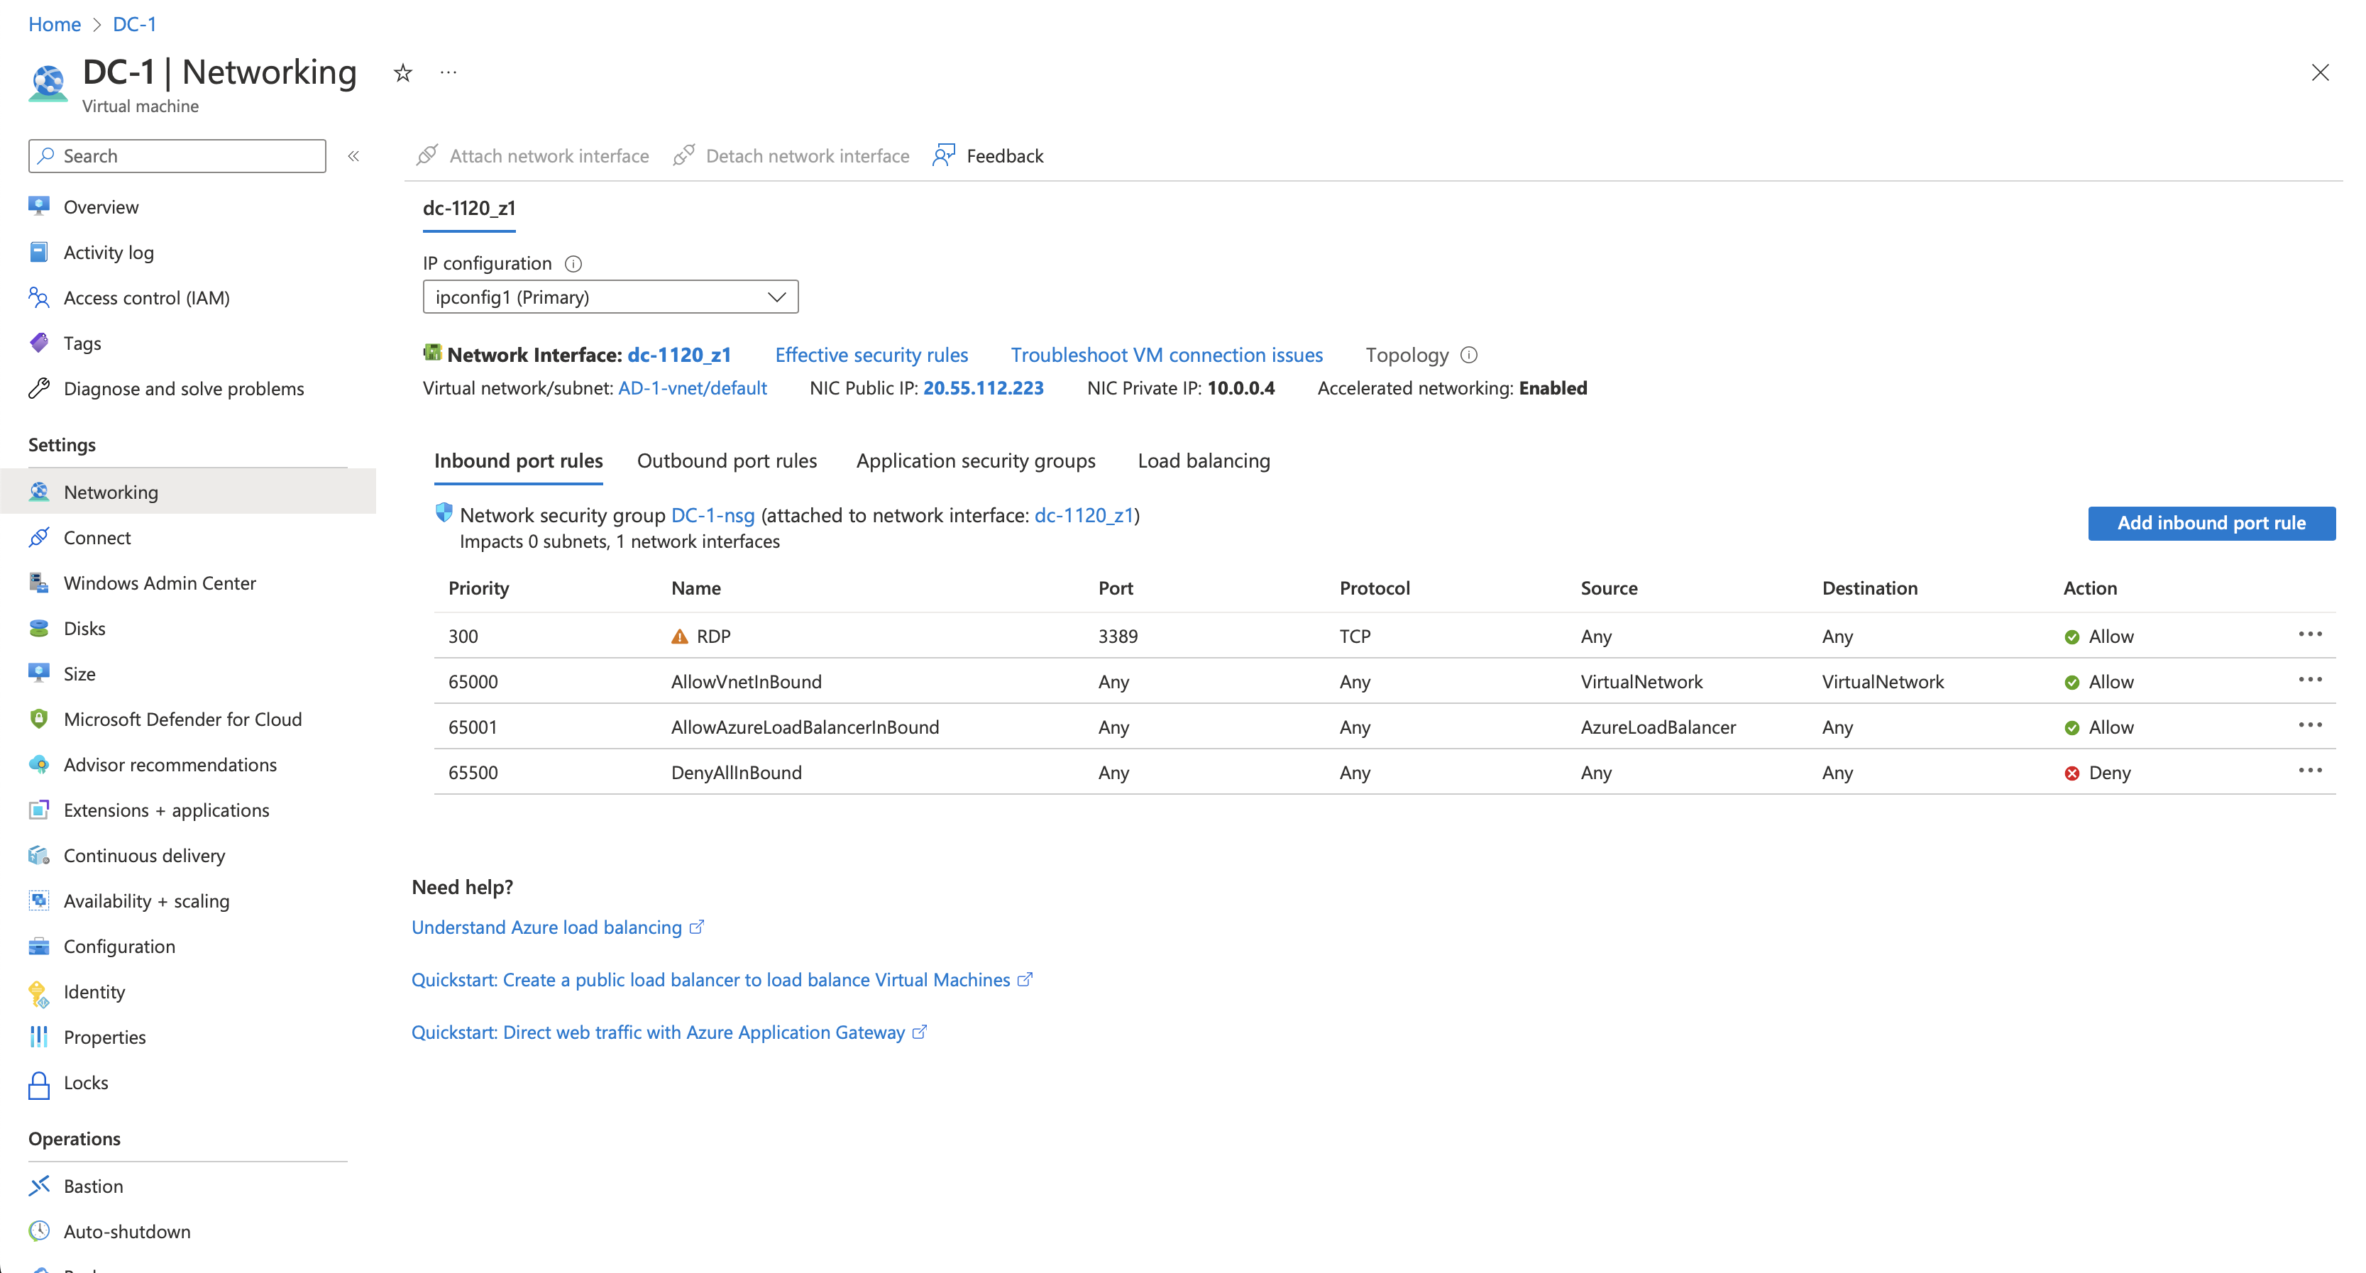Open Troubleshoot VM connection issues link
Screen dimensions: 2366x1273
1167,355
